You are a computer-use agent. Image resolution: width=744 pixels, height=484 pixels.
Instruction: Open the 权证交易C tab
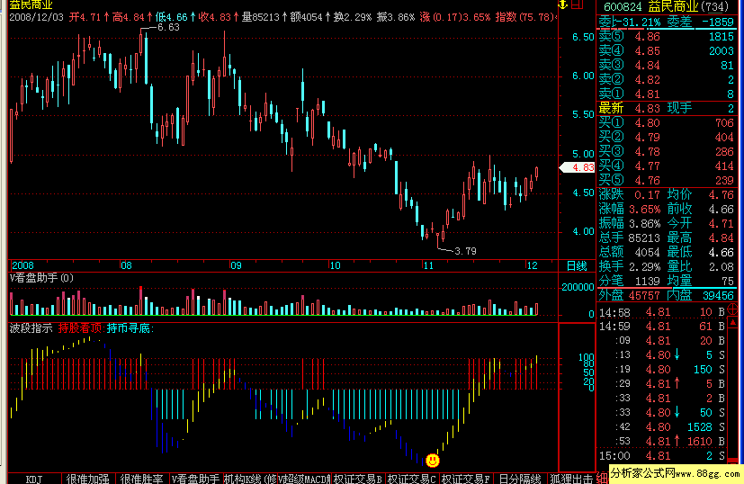(x=412, y=479)
